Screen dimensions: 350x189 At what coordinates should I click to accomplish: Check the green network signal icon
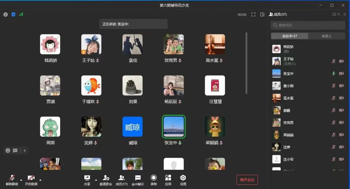coord(21,15)
